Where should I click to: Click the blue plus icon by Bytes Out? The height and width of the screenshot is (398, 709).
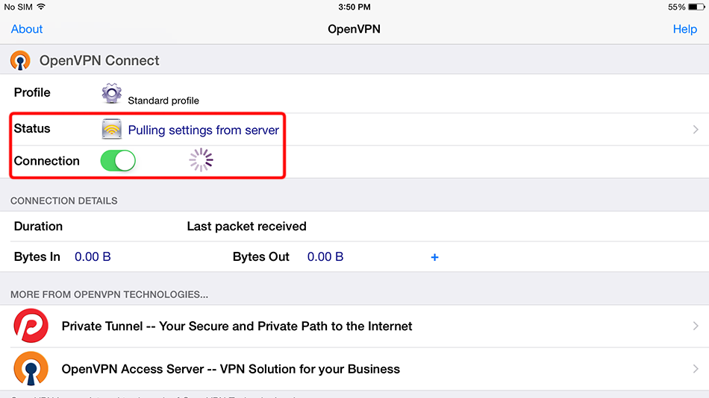tap(434, 257)
